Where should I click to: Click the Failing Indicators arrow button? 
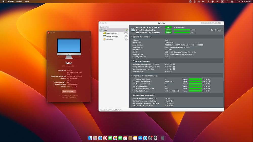pos(174,67)
